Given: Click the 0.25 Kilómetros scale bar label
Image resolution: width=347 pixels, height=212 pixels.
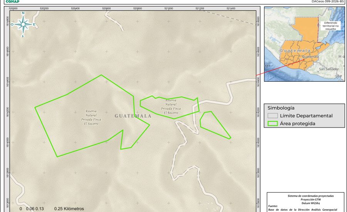Looking at the screenshot, I should [x=69, y=209].
